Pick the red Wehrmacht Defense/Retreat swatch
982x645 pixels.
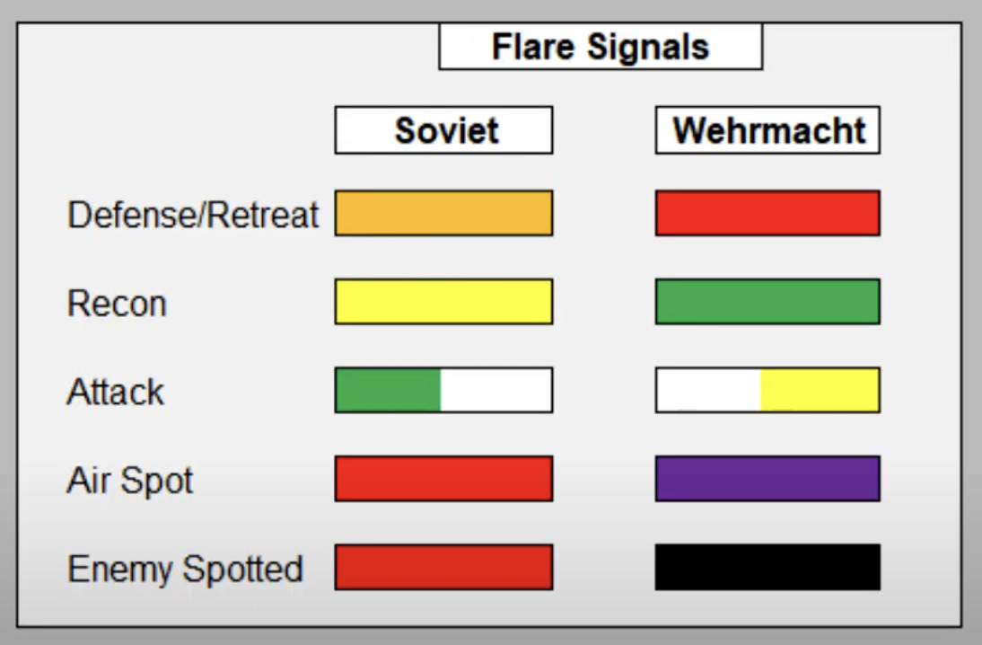767,213
